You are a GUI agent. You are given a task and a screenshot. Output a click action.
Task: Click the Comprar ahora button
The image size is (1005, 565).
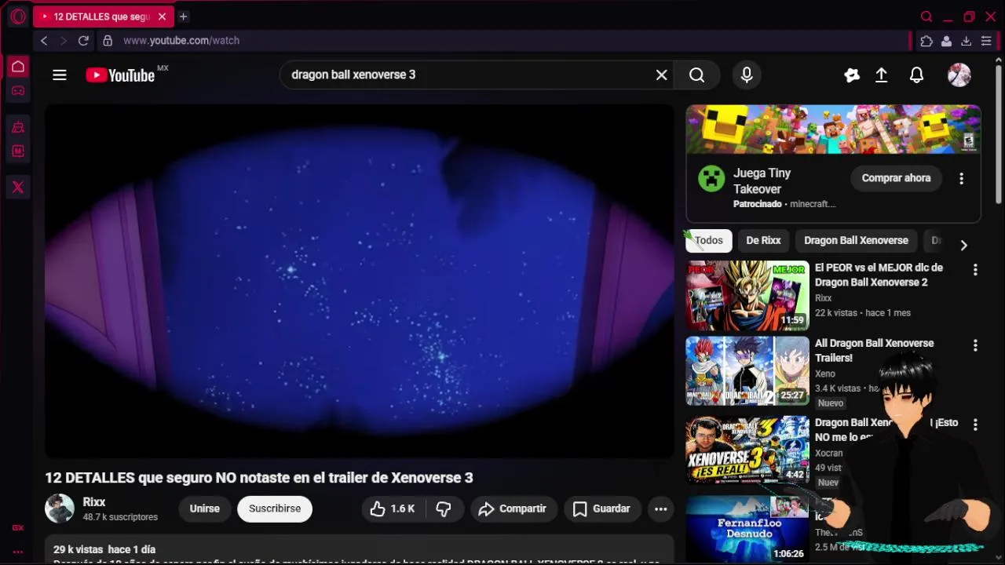896,178
